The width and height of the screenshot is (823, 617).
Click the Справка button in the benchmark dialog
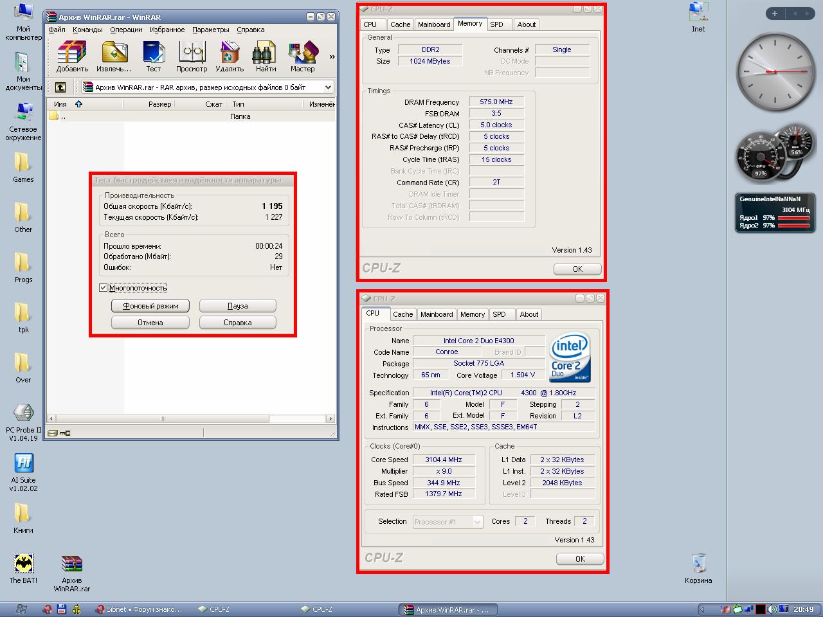(238, 323)
